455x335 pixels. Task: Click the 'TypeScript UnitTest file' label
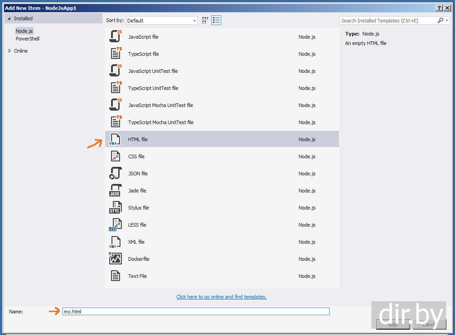pos(153,88)
